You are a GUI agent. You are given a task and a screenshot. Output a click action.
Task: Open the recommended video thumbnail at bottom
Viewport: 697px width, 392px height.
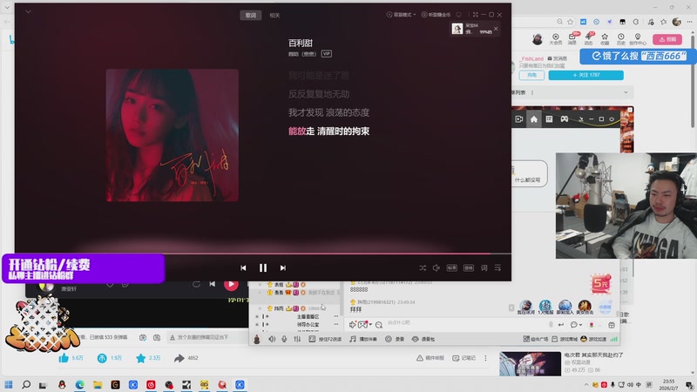click(x=531, y=363)
